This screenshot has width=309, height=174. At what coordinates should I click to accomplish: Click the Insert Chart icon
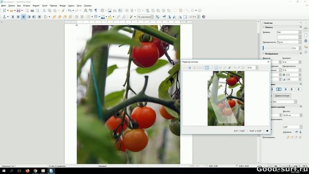(115, 11)
